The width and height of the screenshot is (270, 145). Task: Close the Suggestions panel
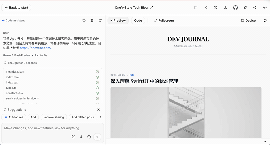tap(98, 110)
